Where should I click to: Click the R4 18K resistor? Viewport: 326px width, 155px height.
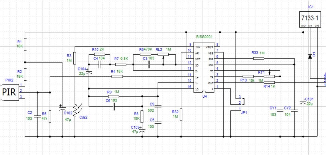point(117,77)
